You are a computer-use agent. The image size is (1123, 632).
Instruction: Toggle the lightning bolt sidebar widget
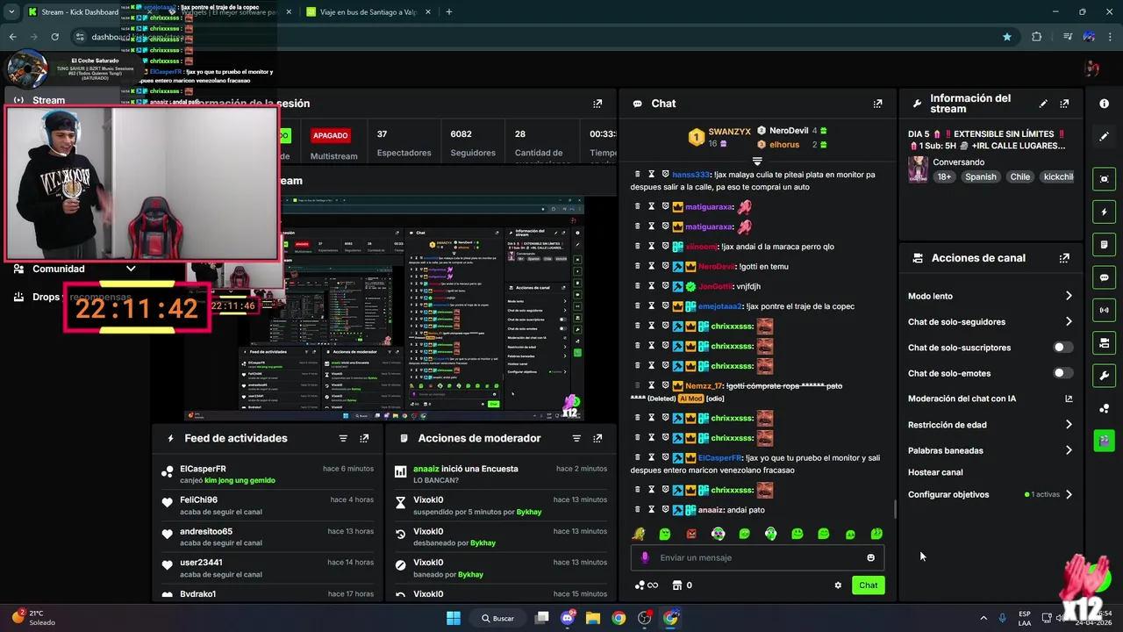pos(1104,212)
